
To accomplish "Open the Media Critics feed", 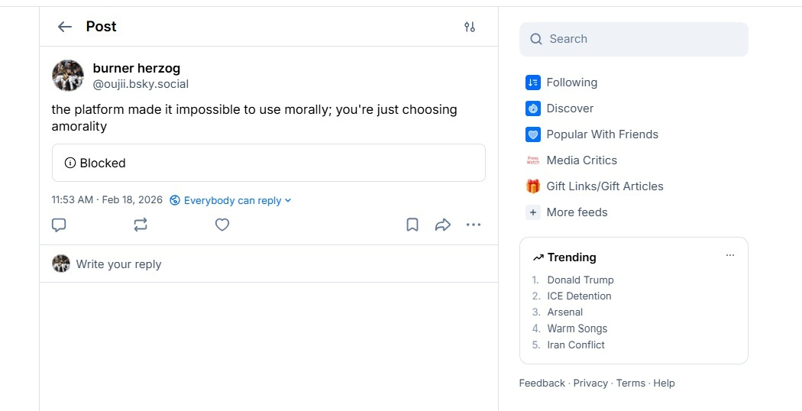I will (x=581, y=160).
